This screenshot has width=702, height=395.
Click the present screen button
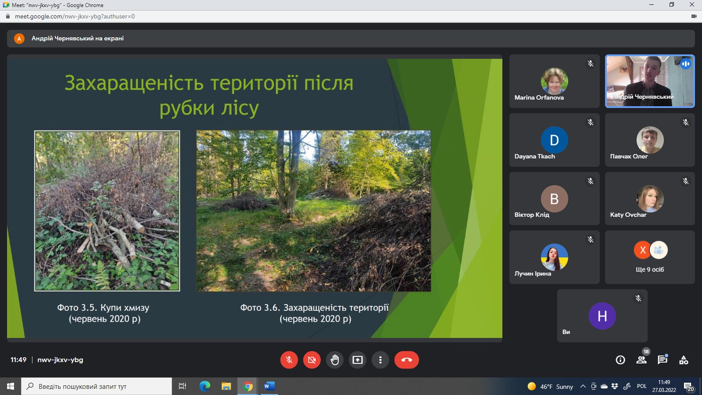click(x=358, y=360)
